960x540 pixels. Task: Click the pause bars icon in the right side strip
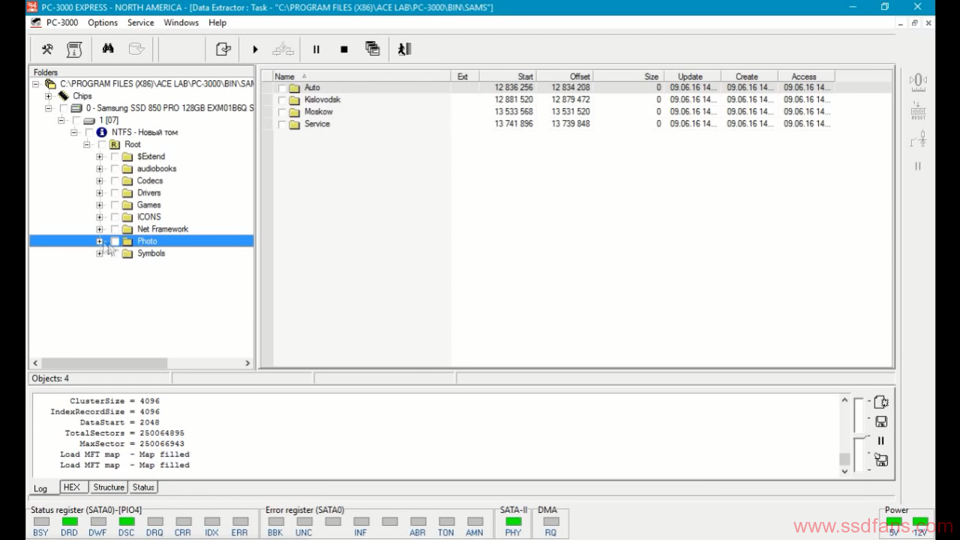point(918,166)
